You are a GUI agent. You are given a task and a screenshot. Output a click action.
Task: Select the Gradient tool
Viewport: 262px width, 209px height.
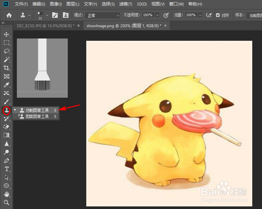(x=6, y=135)
